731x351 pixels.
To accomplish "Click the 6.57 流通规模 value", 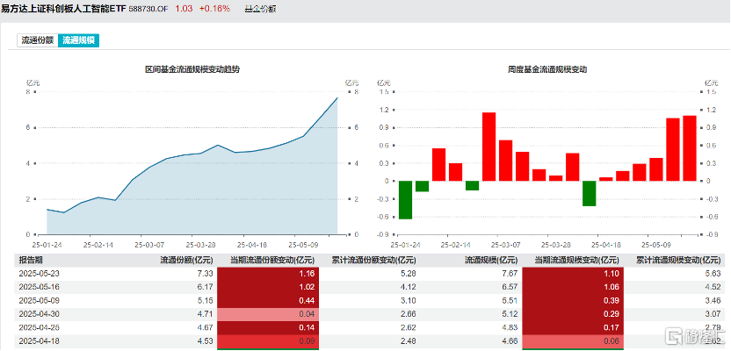I will (x=510, y=287).
